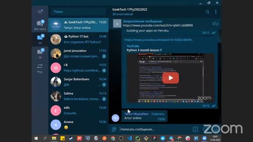Open Figma from taskbar
The height and width of the screenshot is (142, 253).
[155, 138]
